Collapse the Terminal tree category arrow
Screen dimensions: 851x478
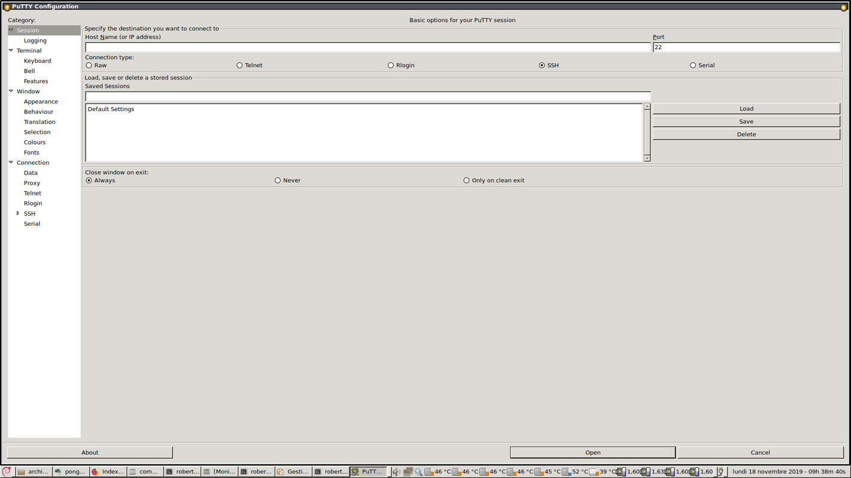coord(11,50)
